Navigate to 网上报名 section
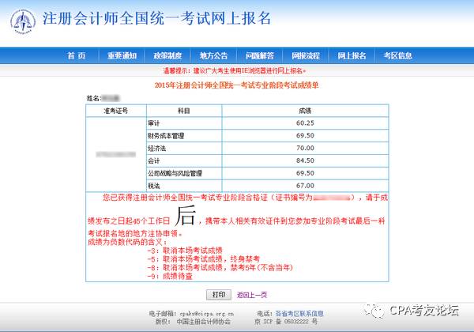This screenshot has width=474, height=332. (352, 56)
